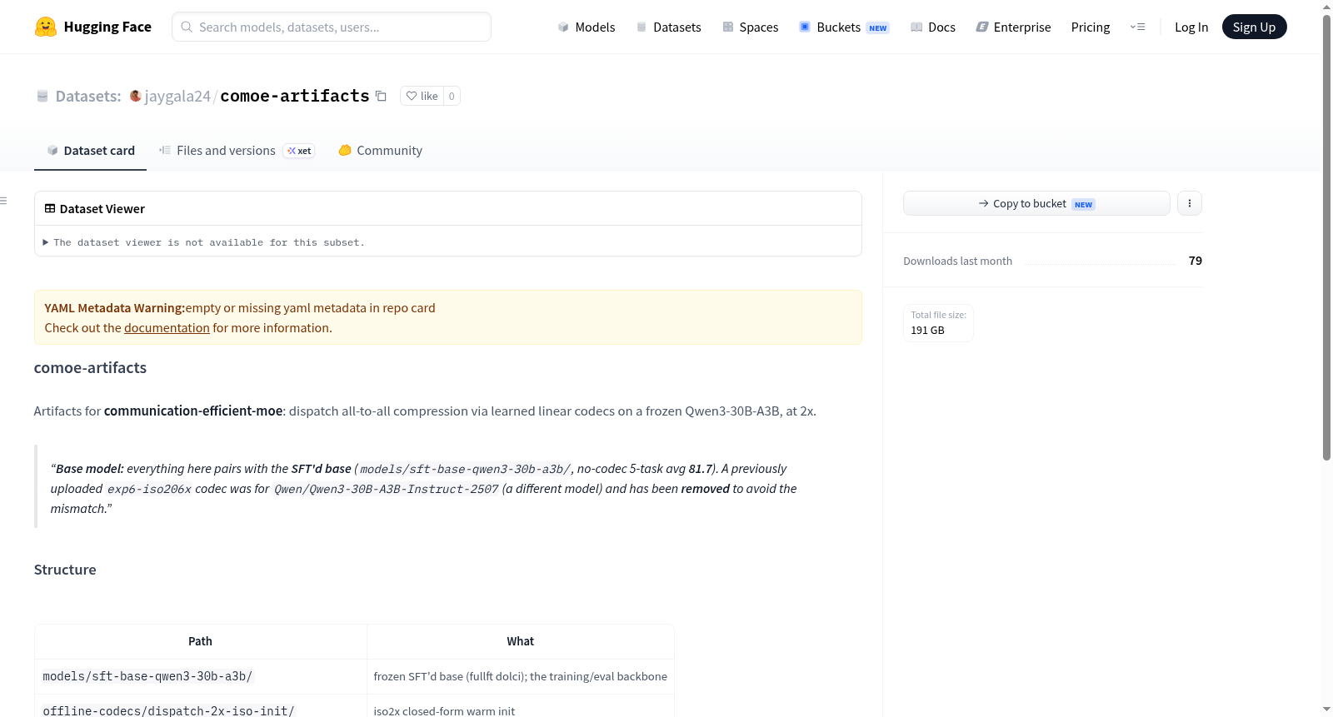Click the dataset icon beside Datasets heading
This screenshot has width=1333, height=717.
coord(42,97)
